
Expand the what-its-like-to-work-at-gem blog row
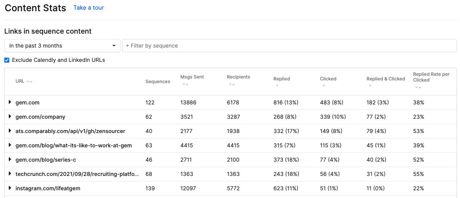pyautogui.click(x=10, y=145)
